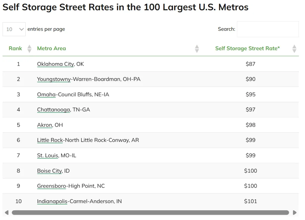This screenshot has width=305, height=220.
Task: Click the Rank column ascending sort arrow
Action: point(29,46)
